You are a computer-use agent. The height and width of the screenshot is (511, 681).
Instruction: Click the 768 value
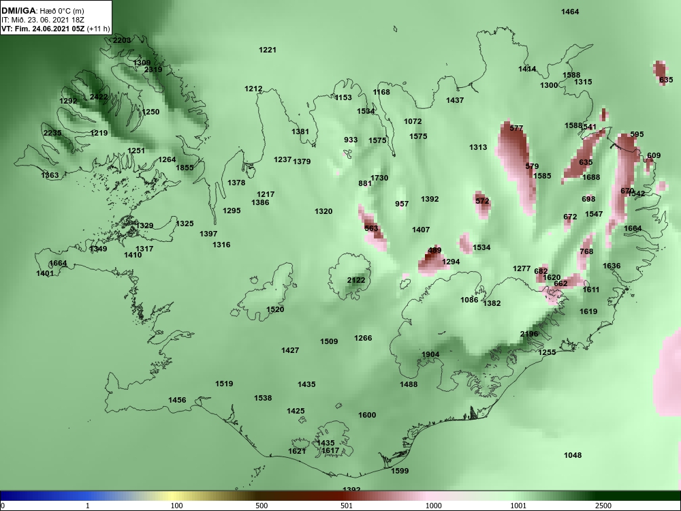586,251
